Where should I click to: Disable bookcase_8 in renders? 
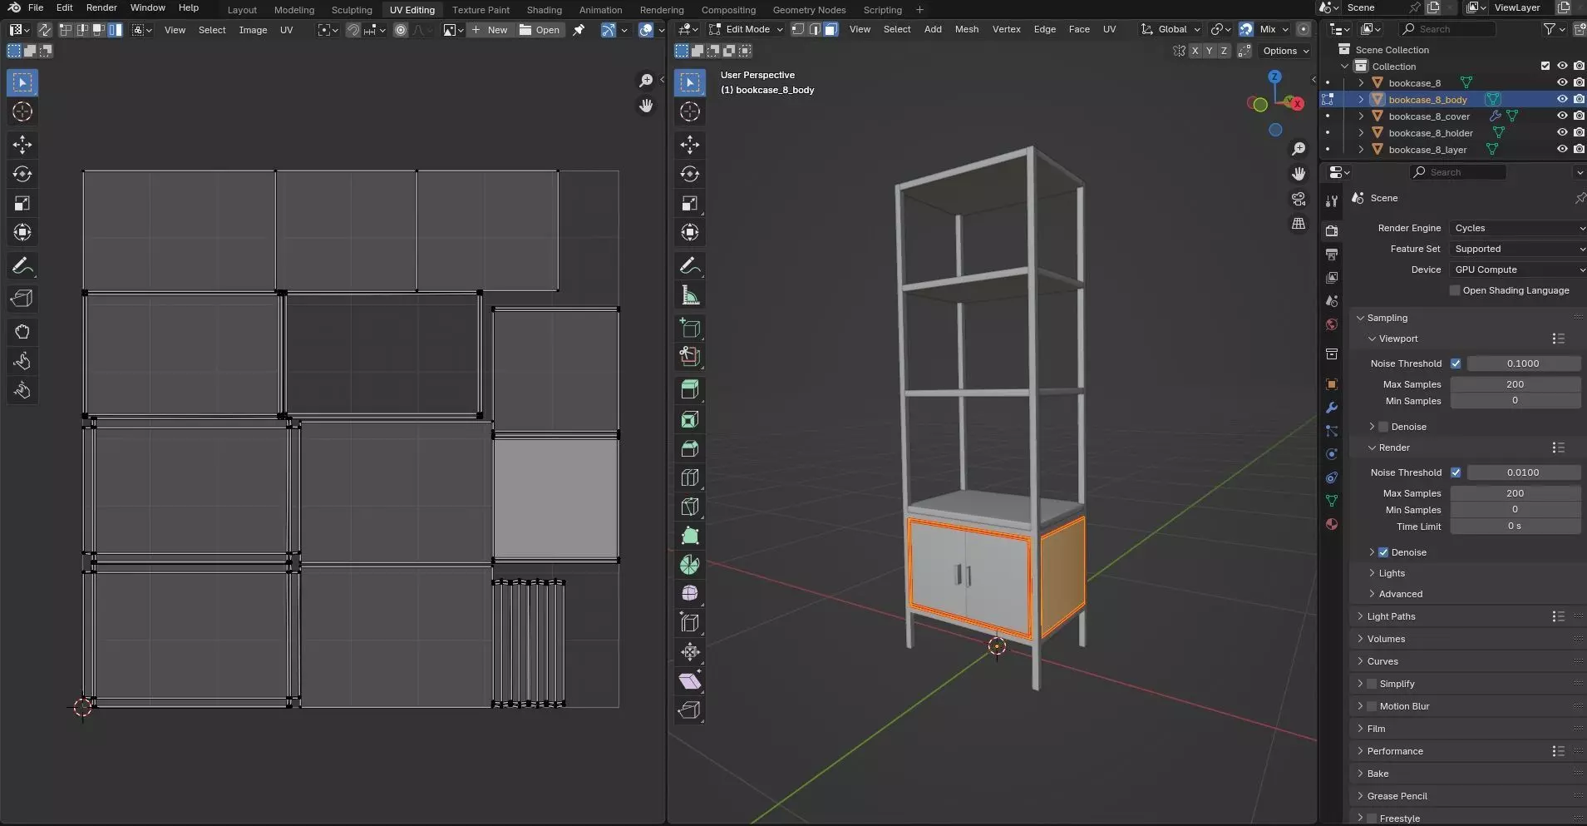[x=1579, y=82]
